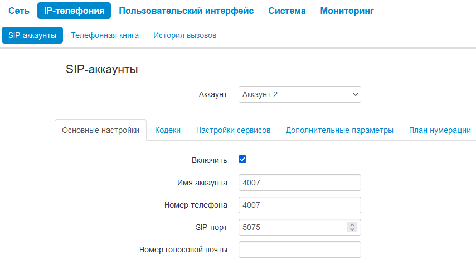The image size is (476, 263).
Task: Click the SIP-аккаунты page heading
Action: tap(101, 69)
